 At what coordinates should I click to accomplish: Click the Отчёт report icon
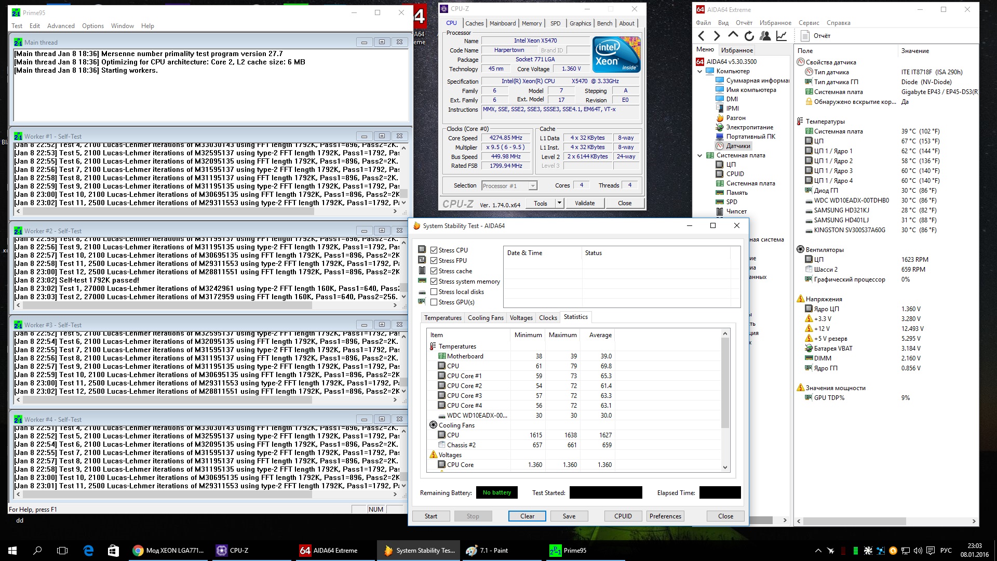click(805, 36)
